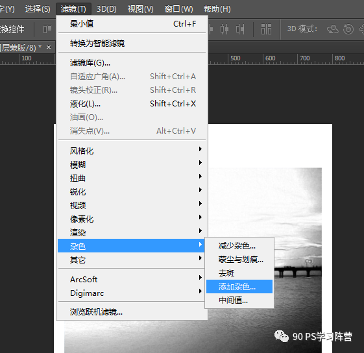This screenshot has height=353, width=364.
Task: Click the distribute horizontal centers icon
Action: pyautogui.click(x=224, y=29)
